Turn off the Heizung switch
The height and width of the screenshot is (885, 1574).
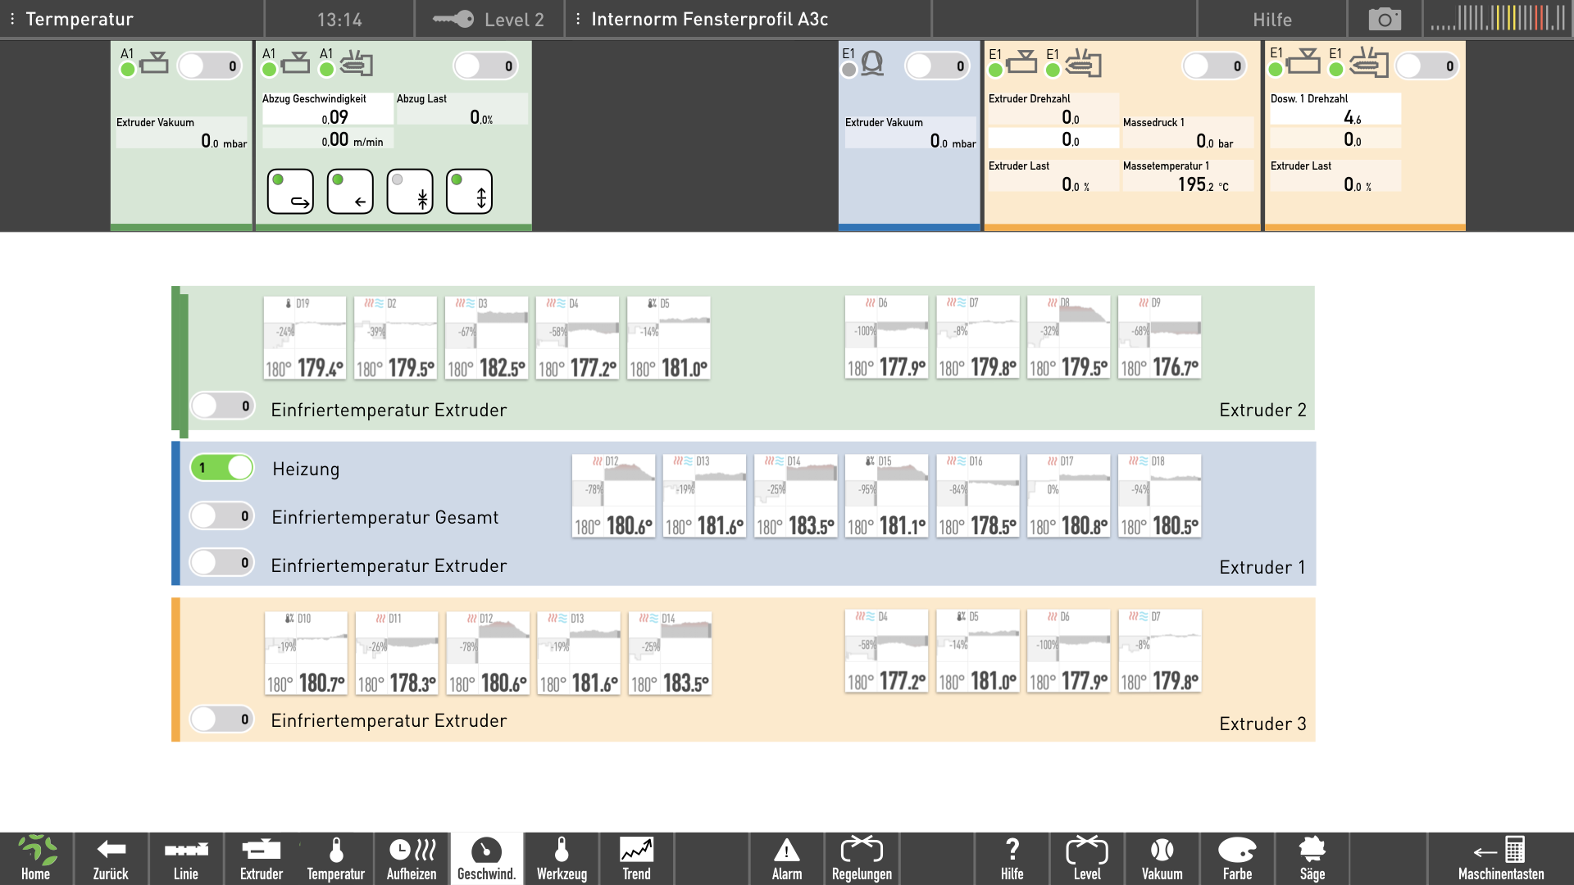(x=223, y=468)
